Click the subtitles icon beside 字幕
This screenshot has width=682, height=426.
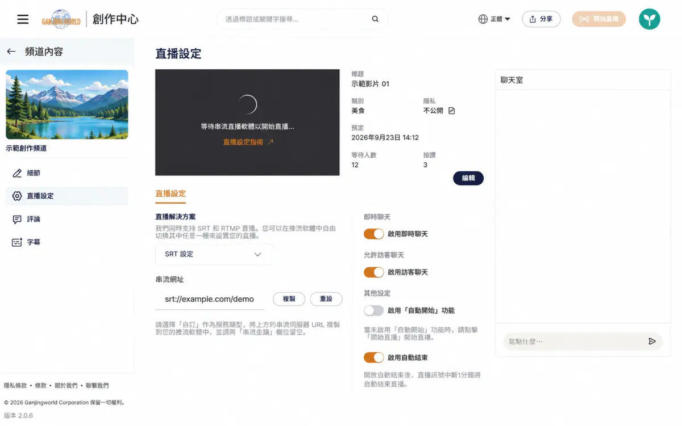click(17, 242)
